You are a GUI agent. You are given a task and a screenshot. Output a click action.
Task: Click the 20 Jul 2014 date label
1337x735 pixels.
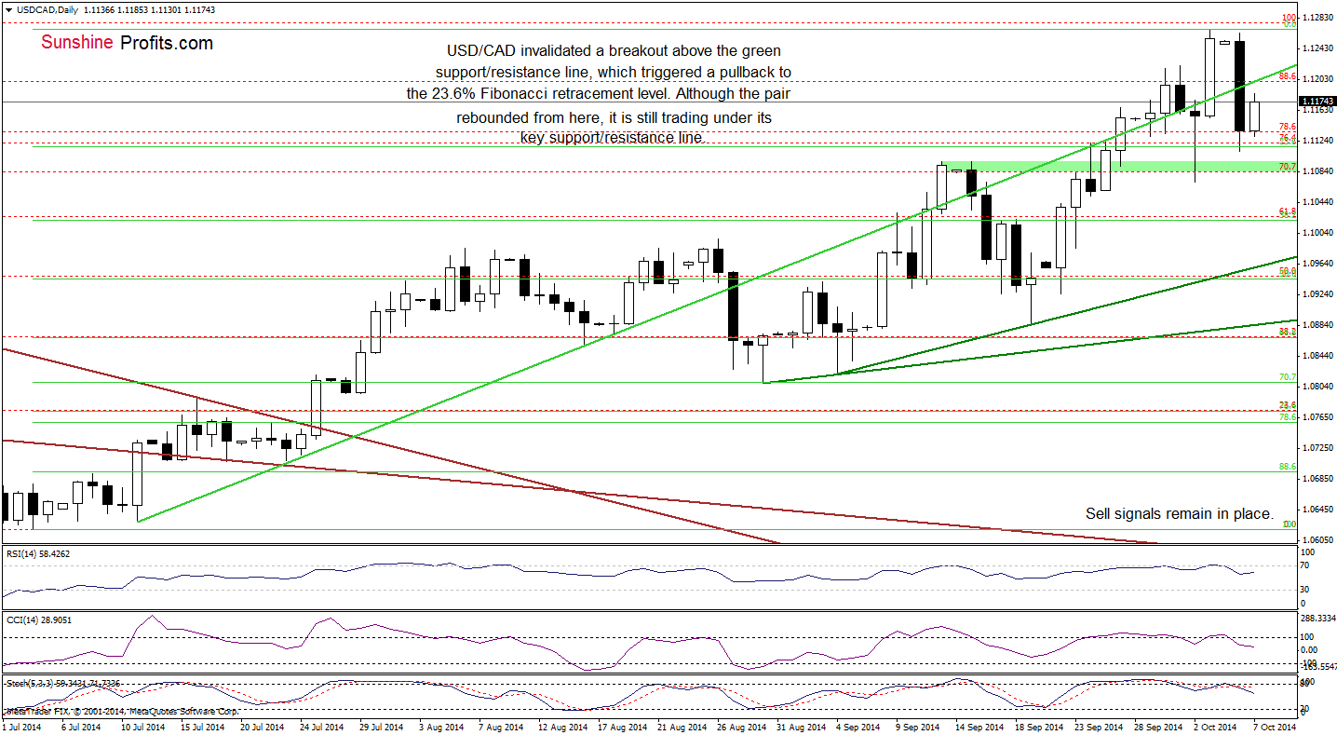point(263,727)
